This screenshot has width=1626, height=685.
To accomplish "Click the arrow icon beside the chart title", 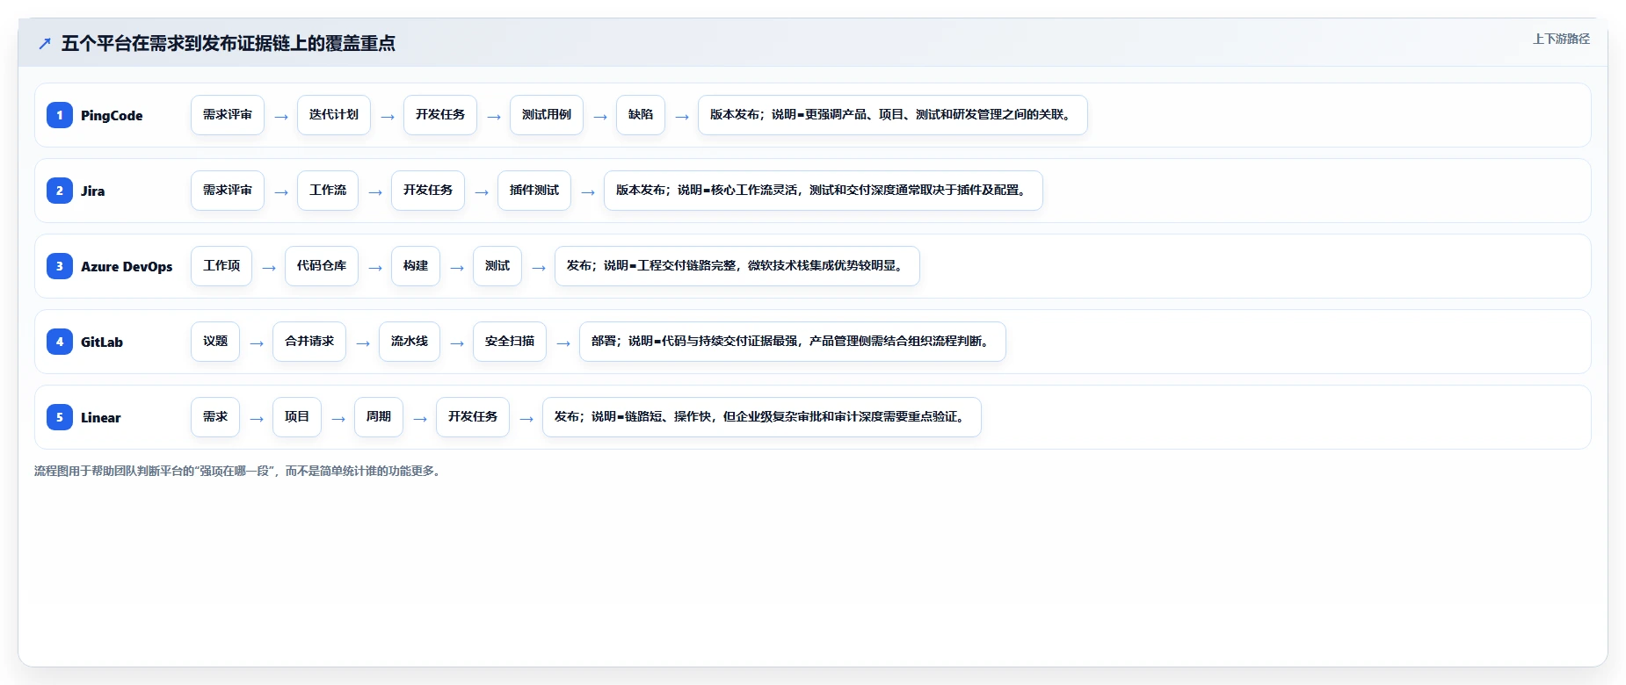I will point(45,43).
